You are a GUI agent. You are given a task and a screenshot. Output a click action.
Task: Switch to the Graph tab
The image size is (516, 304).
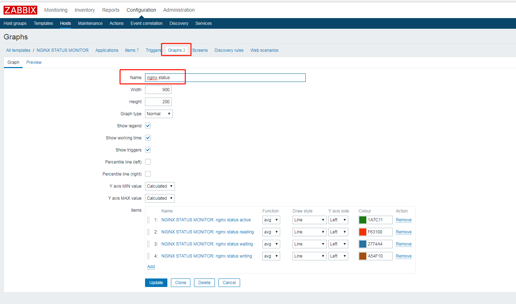click(x=13, y=62)
